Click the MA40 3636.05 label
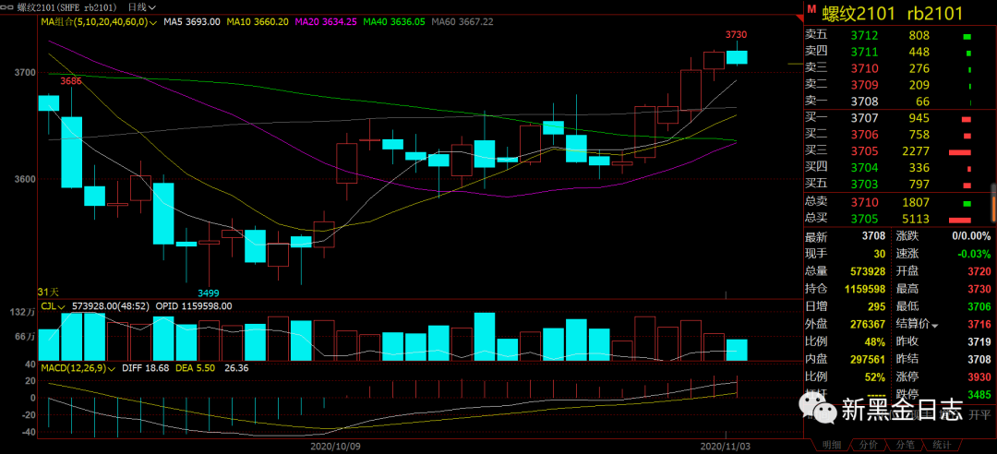This screenshot has width=997, height=454. tap(394, 21)
